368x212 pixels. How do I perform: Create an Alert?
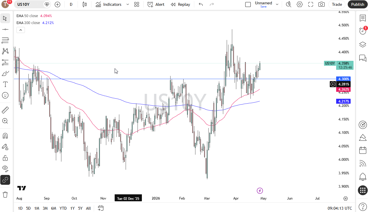pyautogui.click(x=156, y=4)
